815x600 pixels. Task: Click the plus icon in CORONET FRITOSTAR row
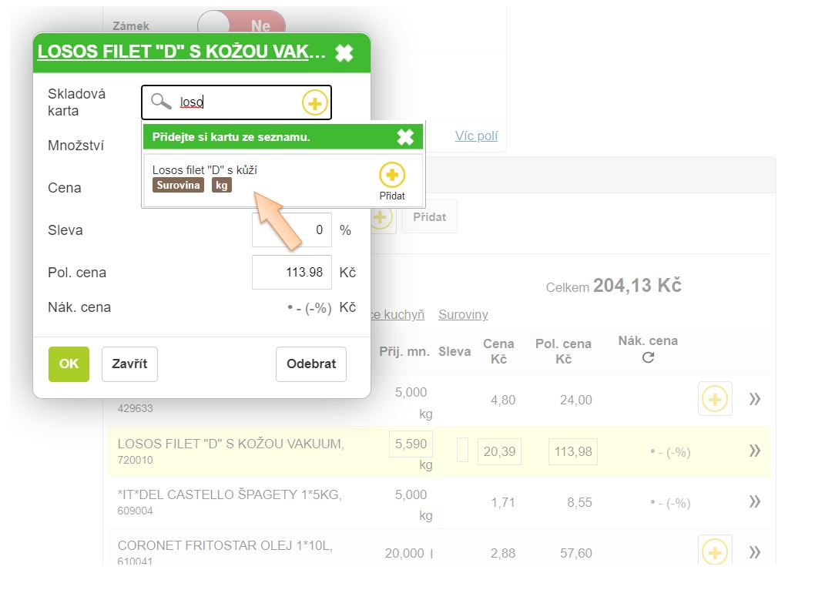pos(715,551)
